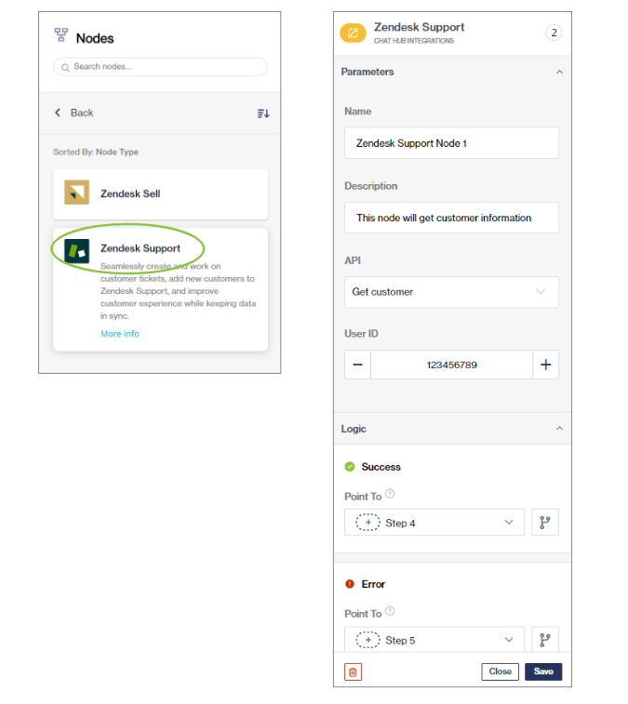The width and height of the screenshot is (628, 704).
Task: Save the Zendesk Support node
Action: pyautogui.click(x=543, y=671)
